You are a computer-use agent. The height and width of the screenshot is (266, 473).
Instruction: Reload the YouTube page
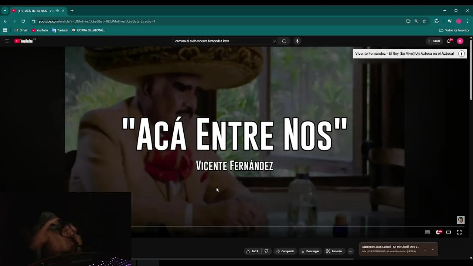pyautogui.click(x=23, y=21)
